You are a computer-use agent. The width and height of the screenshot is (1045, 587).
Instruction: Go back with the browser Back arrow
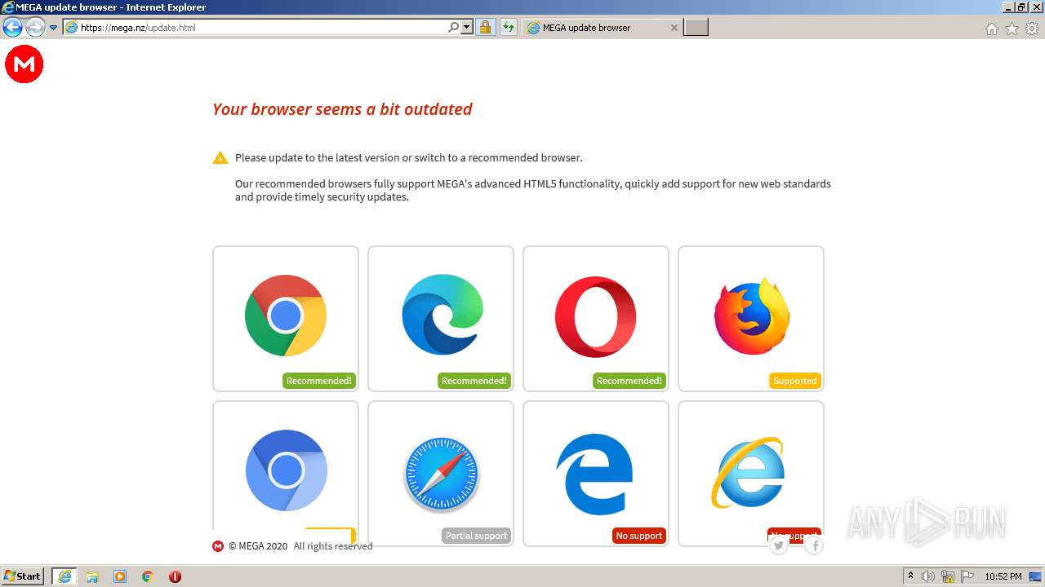(12, 28)
